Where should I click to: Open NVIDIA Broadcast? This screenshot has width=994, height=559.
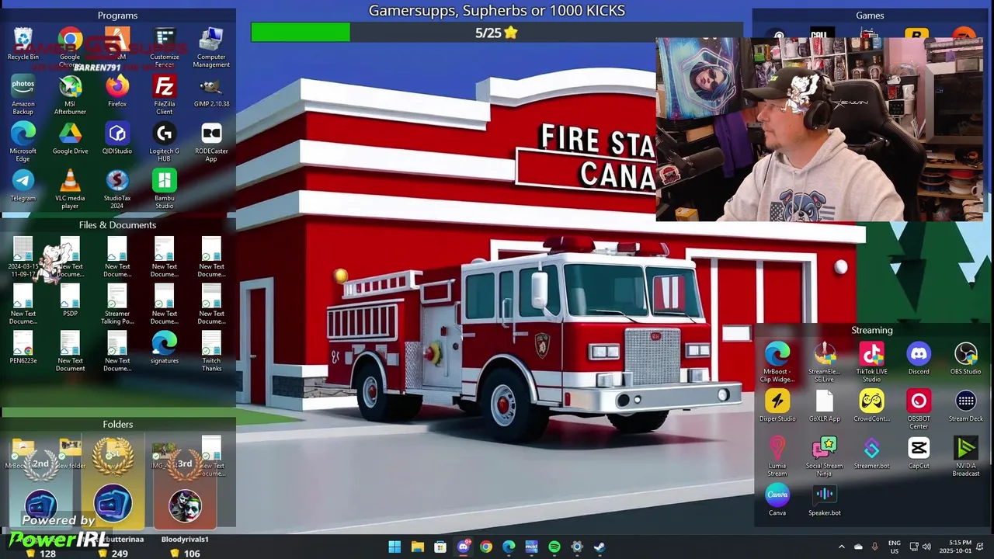pyautogui.click(x=966, y=457)
